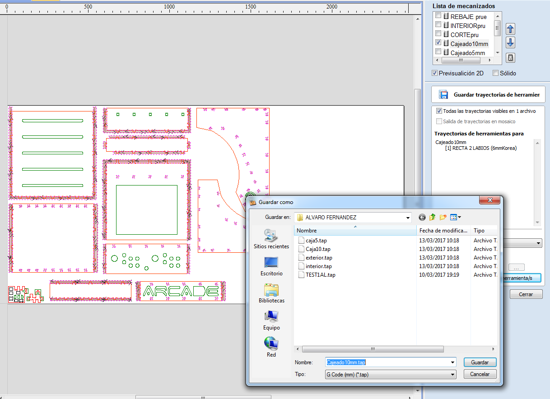Click toolpath icon next to CORTEpru

(446, 34)
